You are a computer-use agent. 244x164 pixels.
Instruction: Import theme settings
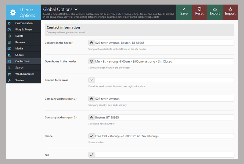click(230, 12)
